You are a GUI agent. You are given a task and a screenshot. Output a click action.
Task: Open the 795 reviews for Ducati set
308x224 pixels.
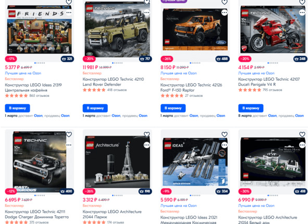click(272, 90)
